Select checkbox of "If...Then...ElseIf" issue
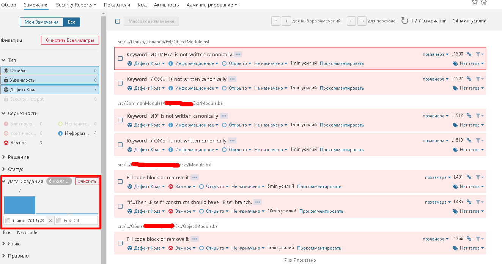 120,206
